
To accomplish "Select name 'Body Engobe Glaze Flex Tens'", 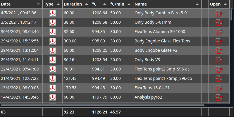I will pyautogui.click(x=162, y=41).
